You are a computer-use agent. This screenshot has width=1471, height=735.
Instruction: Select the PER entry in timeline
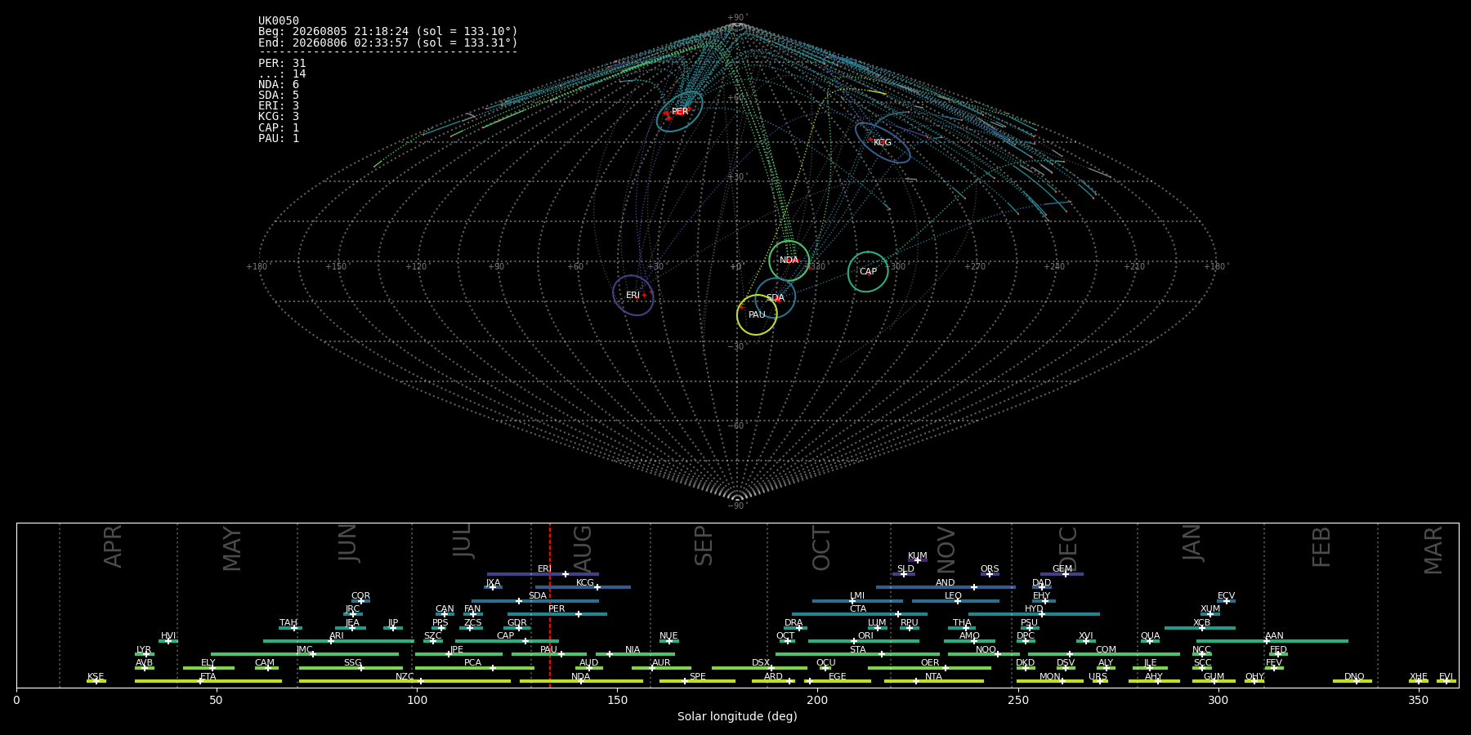pos(557,614)
